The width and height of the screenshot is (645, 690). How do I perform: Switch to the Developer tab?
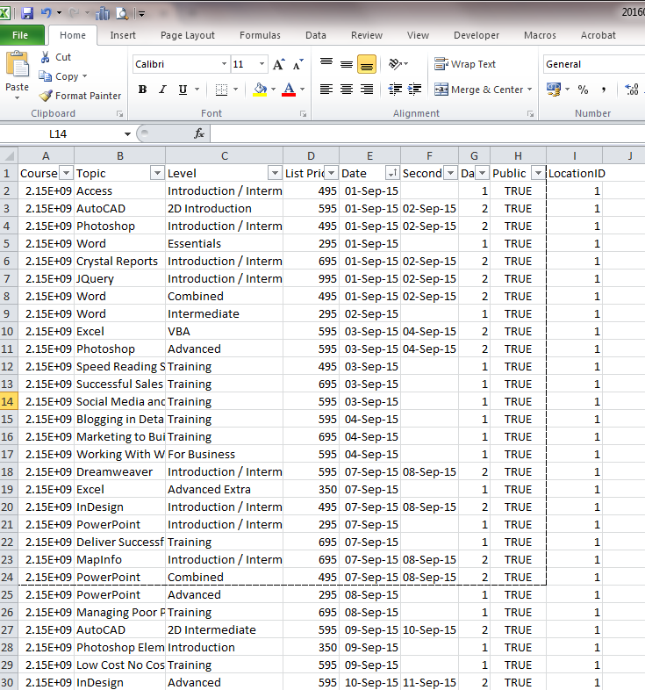[477, 35]
